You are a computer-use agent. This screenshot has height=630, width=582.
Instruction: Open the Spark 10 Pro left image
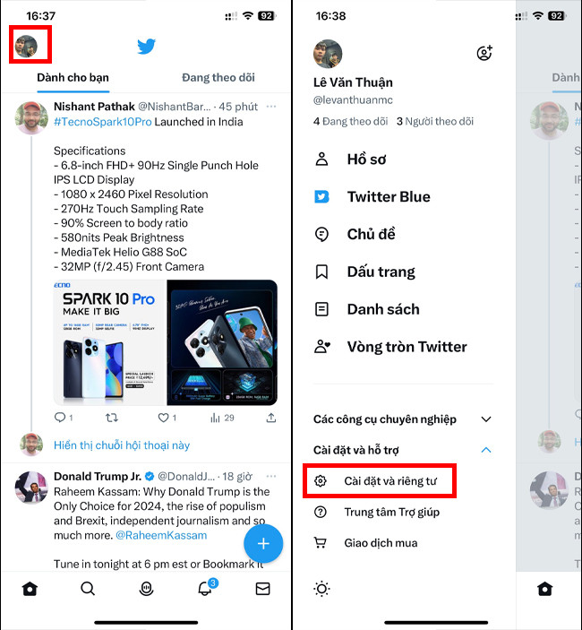click(x=110, y=342)
